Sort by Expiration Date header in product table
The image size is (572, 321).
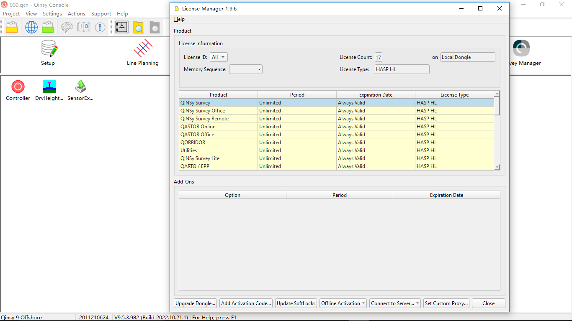point(376,95)
